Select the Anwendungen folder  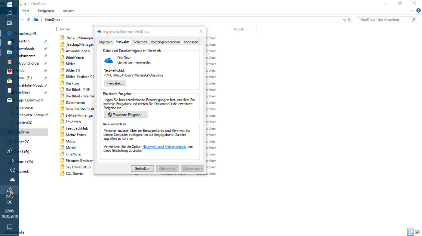(x=78, y=51)
